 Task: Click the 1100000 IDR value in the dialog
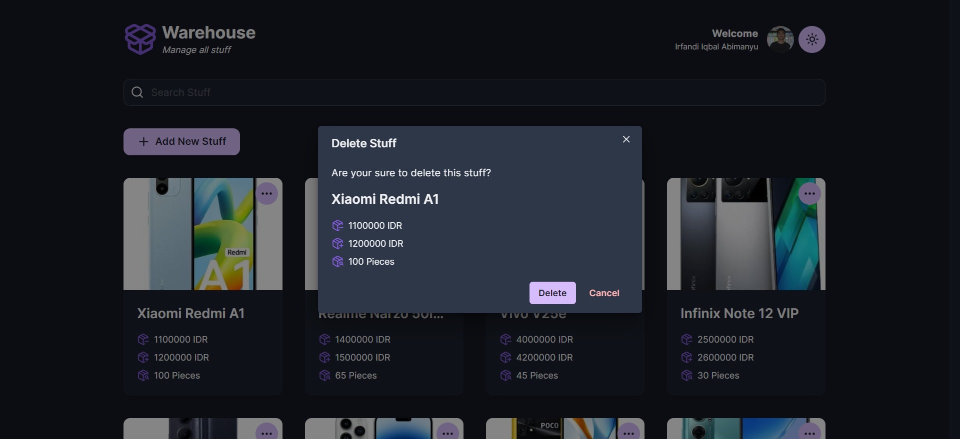pyautogui.click(x=375, y=226)
